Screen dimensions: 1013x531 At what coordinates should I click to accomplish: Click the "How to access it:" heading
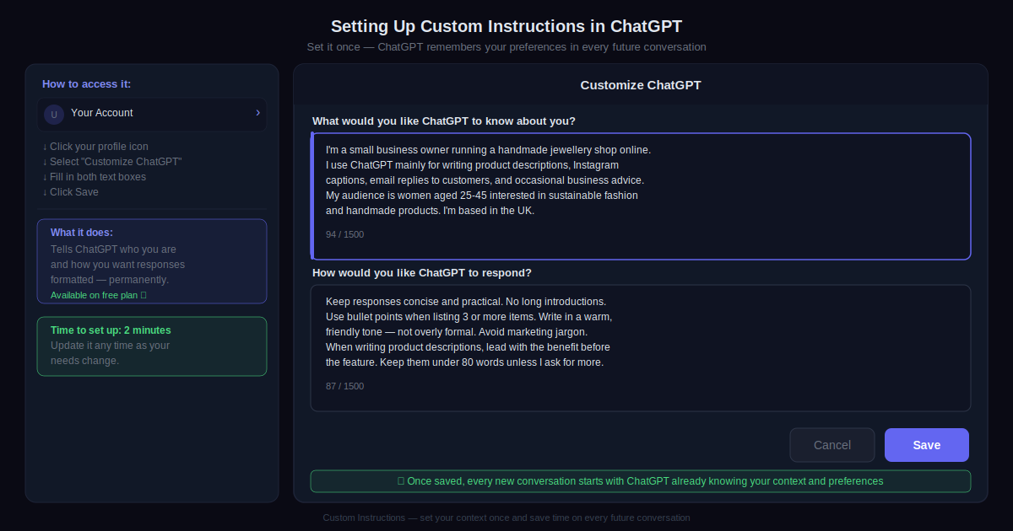tap(86, 84)
